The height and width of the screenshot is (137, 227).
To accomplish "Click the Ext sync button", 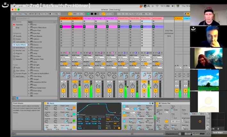I will 20,14.
